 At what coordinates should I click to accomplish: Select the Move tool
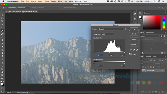coord(2,15)
